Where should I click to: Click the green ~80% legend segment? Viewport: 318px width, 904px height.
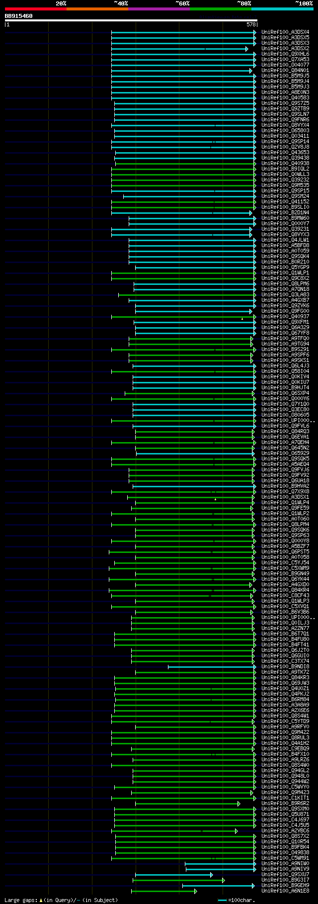(221, 9)
